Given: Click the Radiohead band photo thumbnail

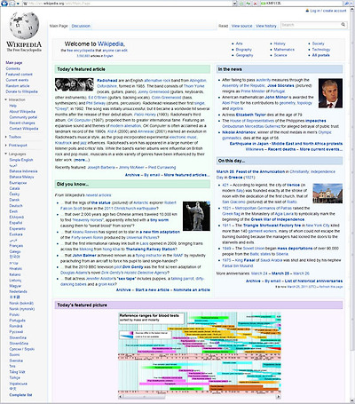Looking at the screenshot, I should tap(75, 84).
